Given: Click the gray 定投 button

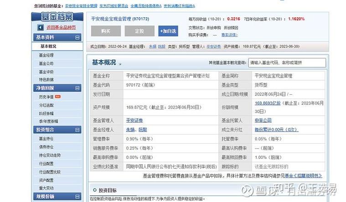Looking at the screenshot, I should [139, 31].
